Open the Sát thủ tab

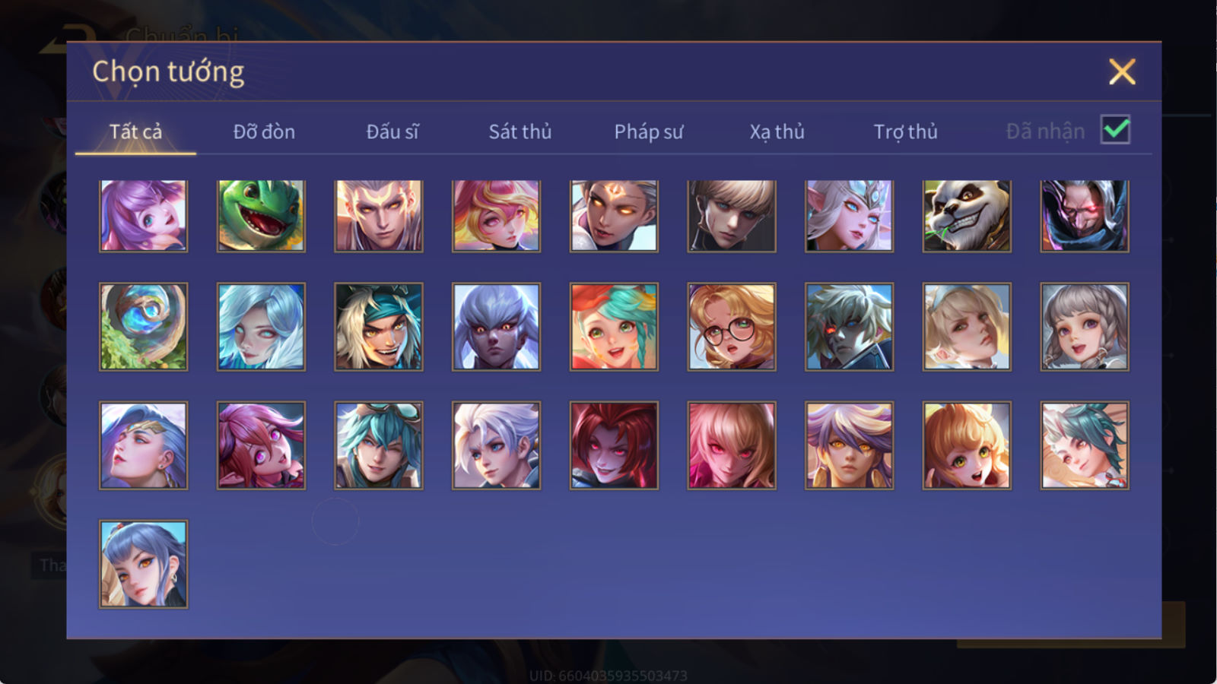520,131
